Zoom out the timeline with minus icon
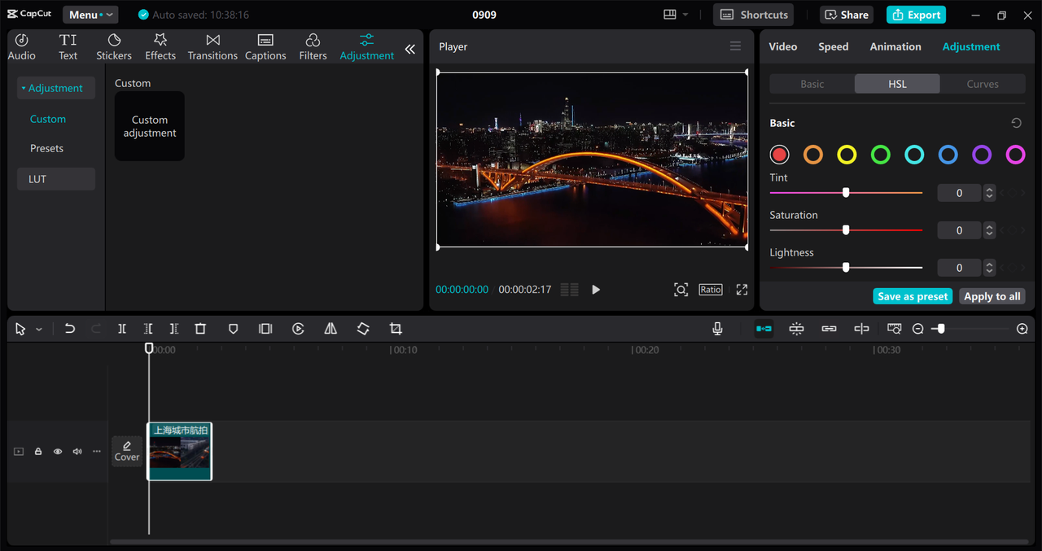The width and height of the screenshot is (1042, 551). pos(917,329)
